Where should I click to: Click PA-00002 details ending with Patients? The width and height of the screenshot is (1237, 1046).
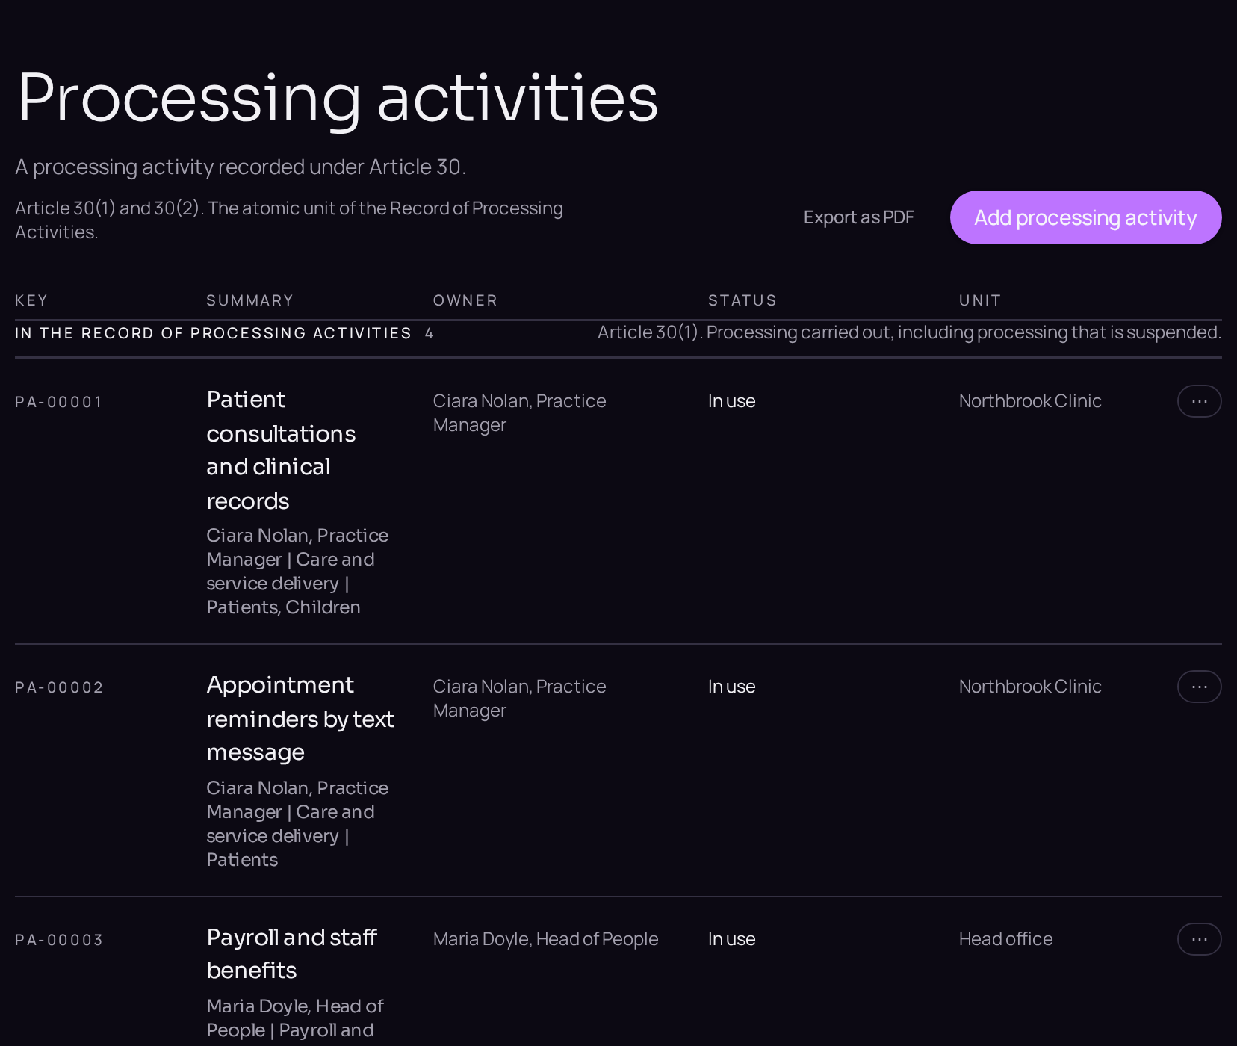point(297,824)
